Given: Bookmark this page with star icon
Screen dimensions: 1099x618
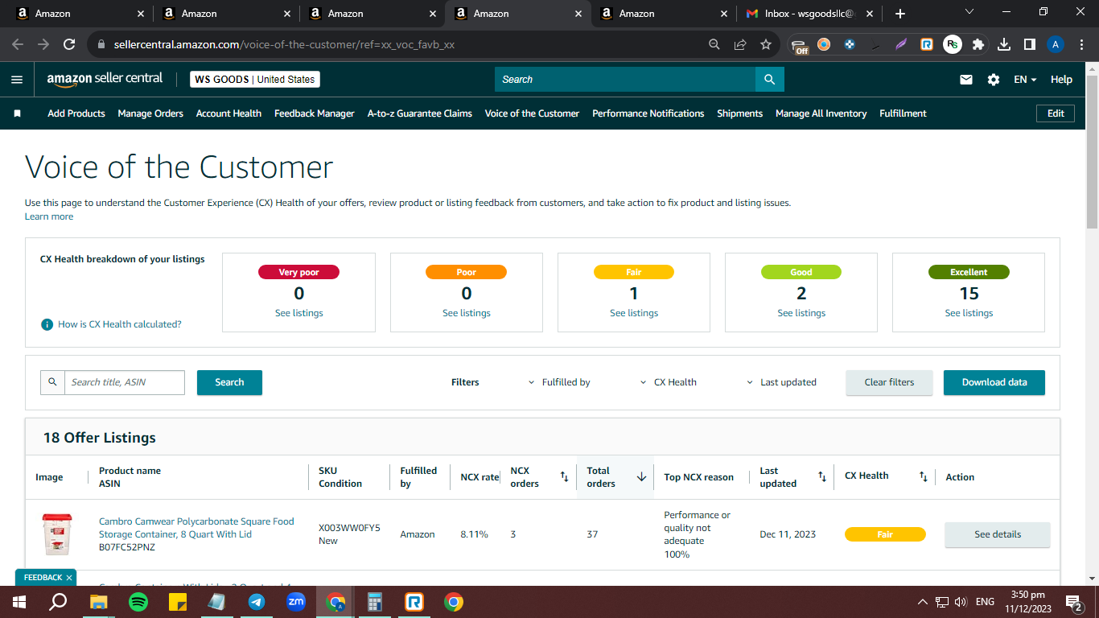Looking at the screenshot, I should (x=766, y=44).
